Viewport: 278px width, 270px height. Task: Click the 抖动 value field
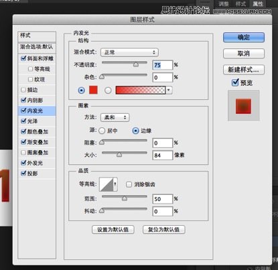click(163, 211)
